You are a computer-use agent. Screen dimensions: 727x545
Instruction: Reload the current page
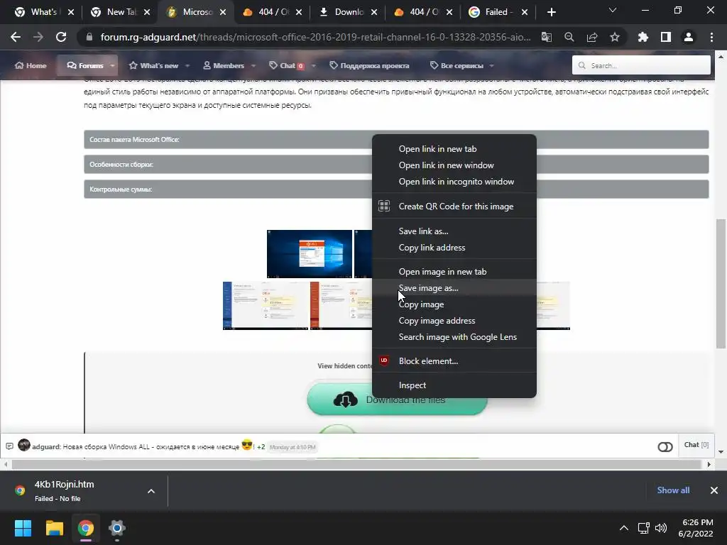61,37
